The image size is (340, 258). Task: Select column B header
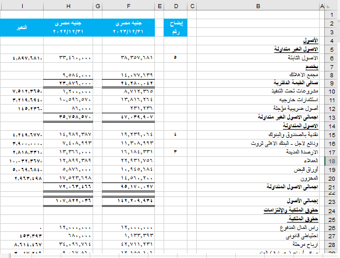[258, 6]
